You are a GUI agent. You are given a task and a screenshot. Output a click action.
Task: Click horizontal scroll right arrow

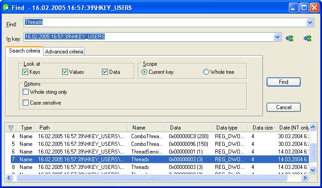click(305, 178)
